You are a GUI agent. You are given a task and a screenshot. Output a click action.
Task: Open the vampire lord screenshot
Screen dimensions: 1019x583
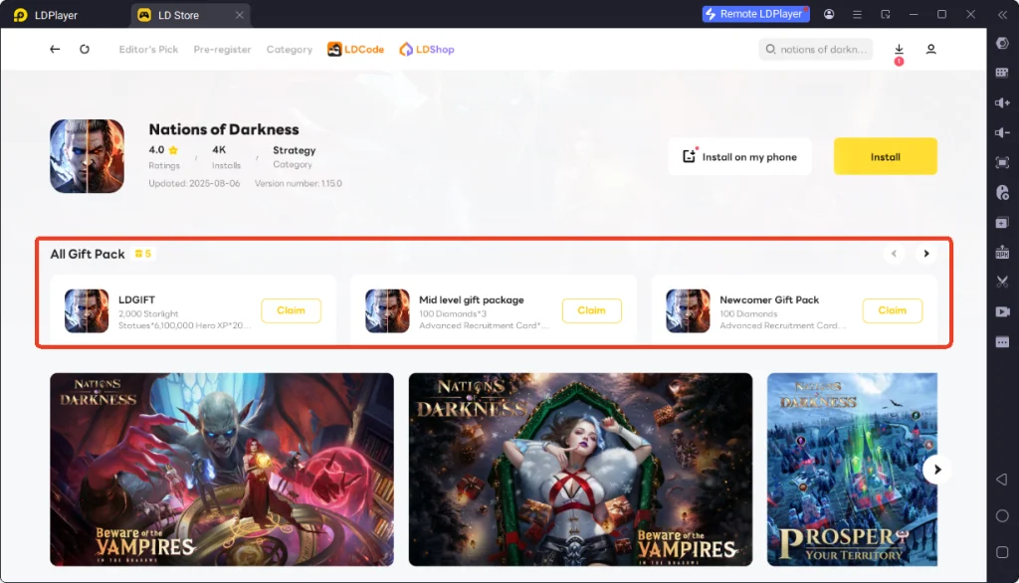(222, 470)
